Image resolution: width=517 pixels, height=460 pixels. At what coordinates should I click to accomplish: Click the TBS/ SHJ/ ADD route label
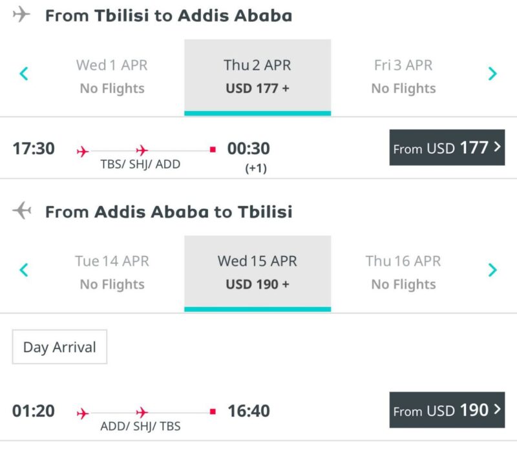click(x=140, y=165)
